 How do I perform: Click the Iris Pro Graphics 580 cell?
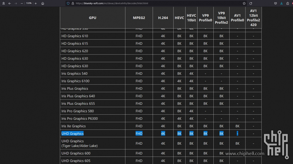[x=92, y=111]
